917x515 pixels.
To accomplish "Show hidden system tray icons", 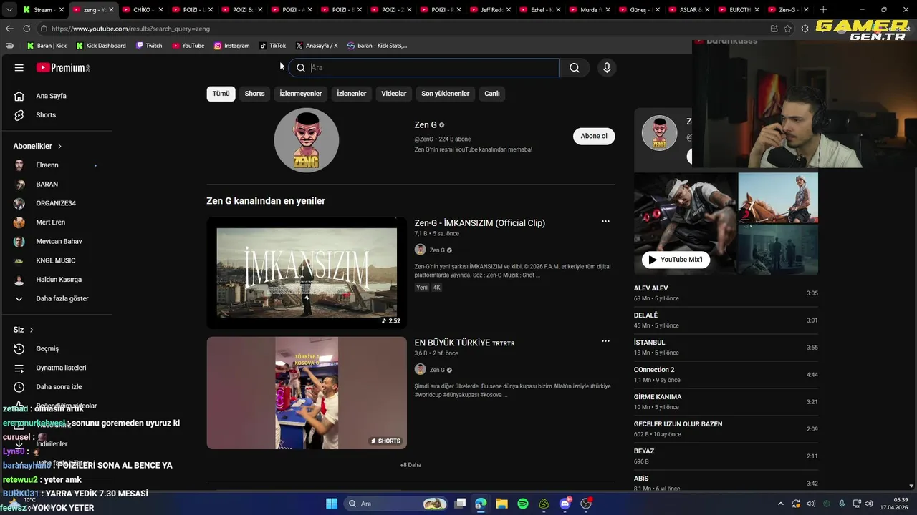I will [x=782, y=504].
